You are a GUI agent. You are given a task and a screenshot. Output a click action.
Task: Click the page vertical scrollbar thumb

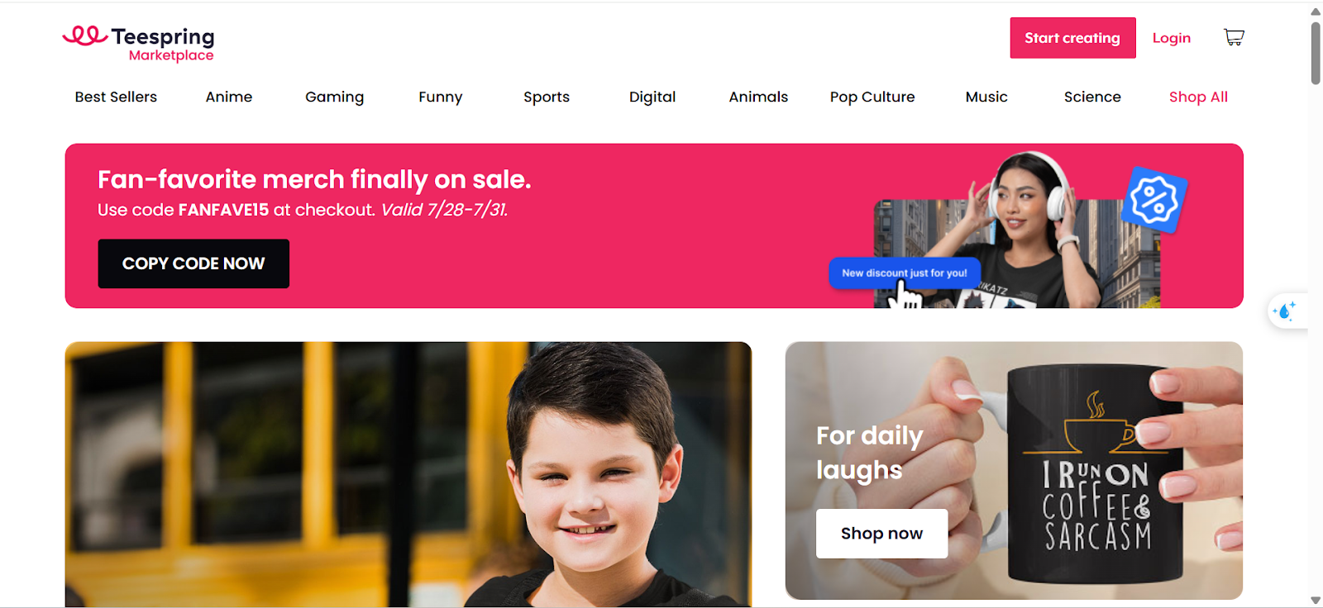1316,53
